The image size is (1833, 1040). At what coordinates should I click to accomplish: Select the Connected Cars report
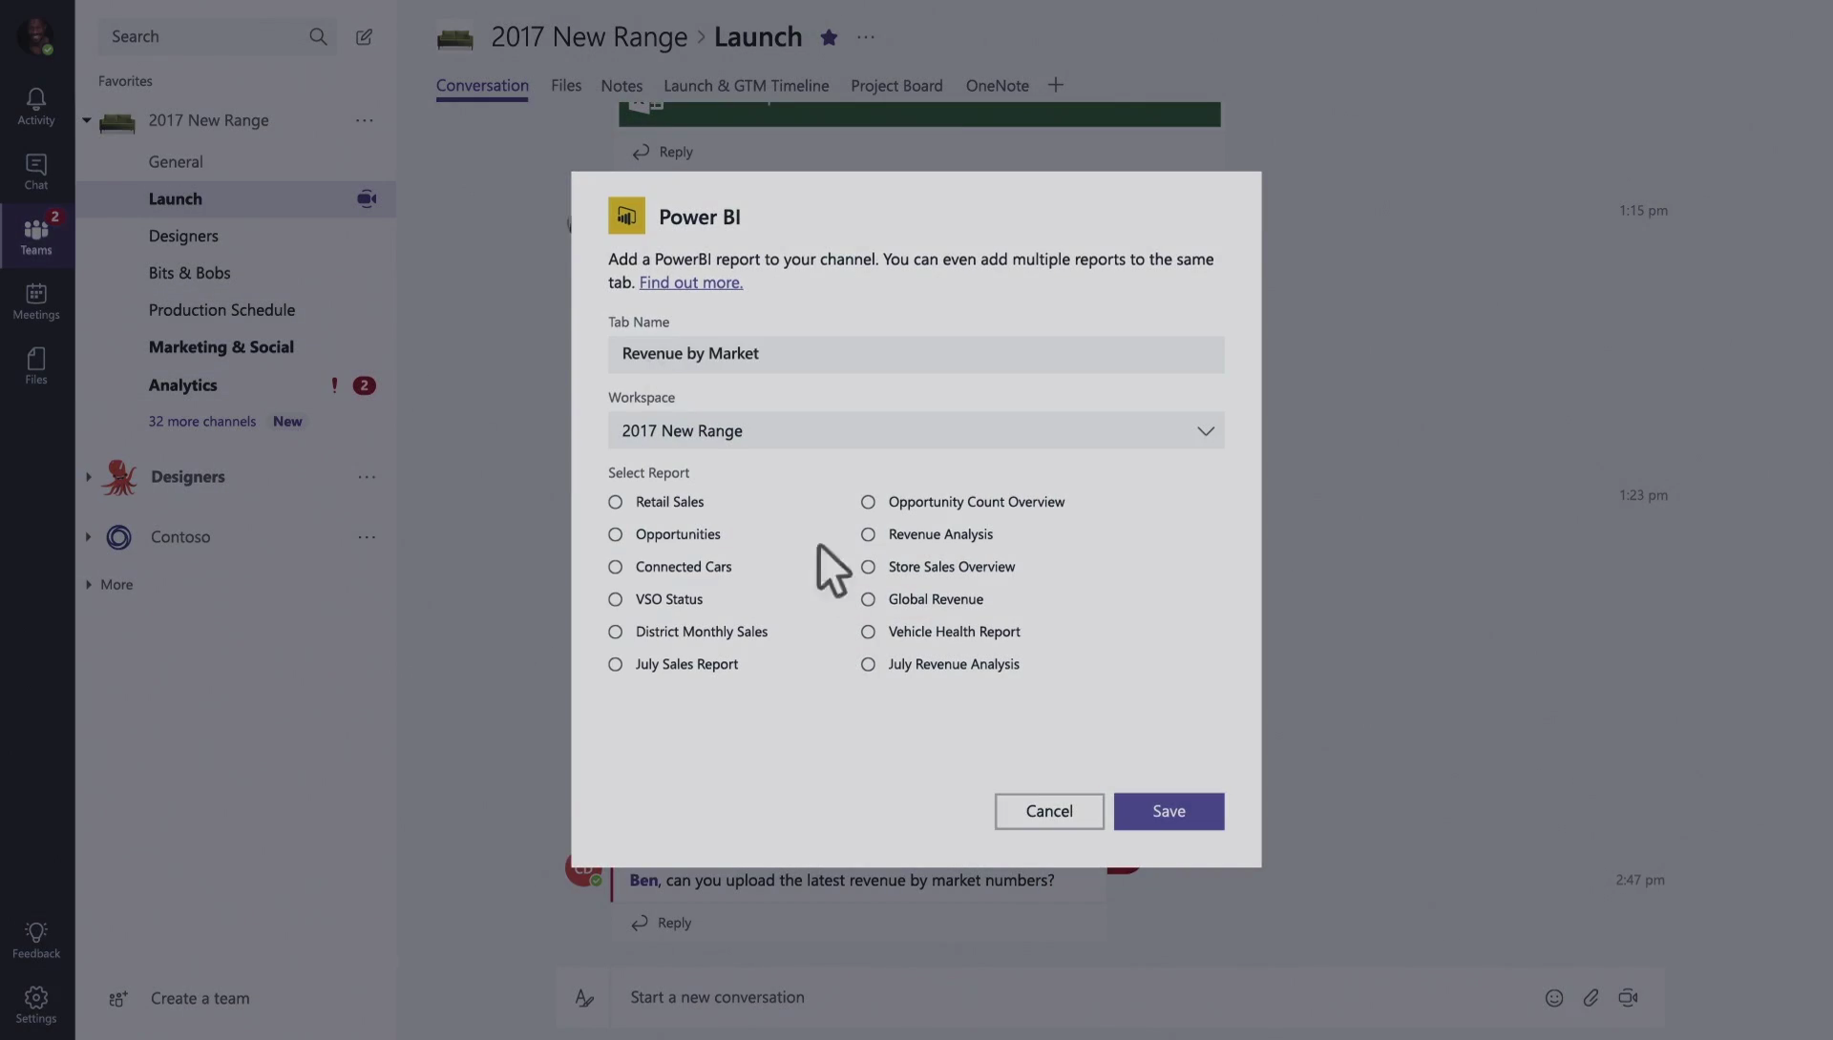[x=615, y=567]
